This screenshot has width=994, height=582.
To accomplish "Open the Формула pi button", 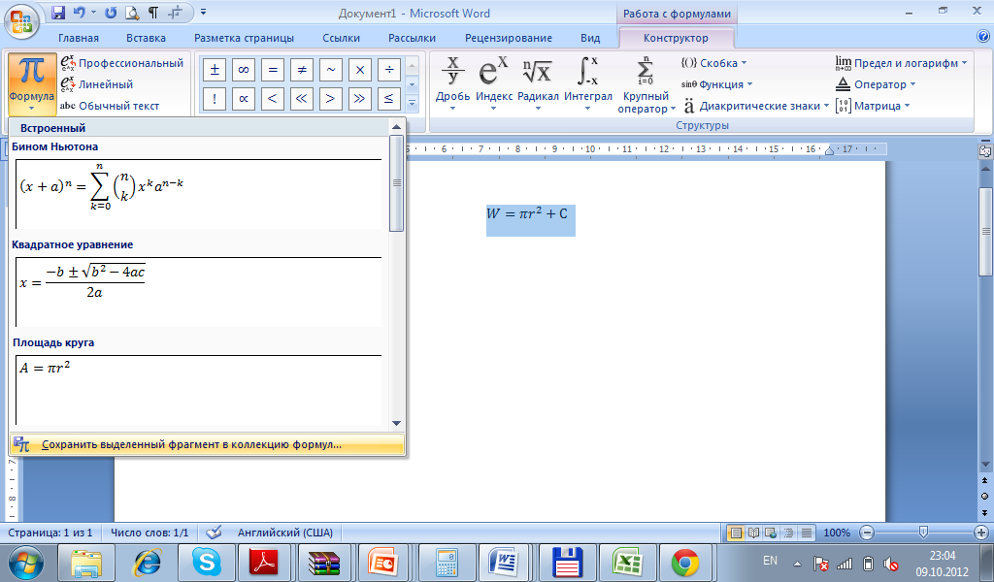I will tap(32, 83).
